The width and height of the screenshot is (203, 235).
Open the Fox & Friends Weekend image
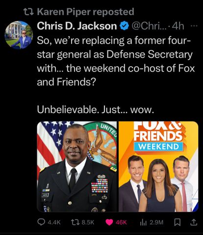(x=158, y=166)
